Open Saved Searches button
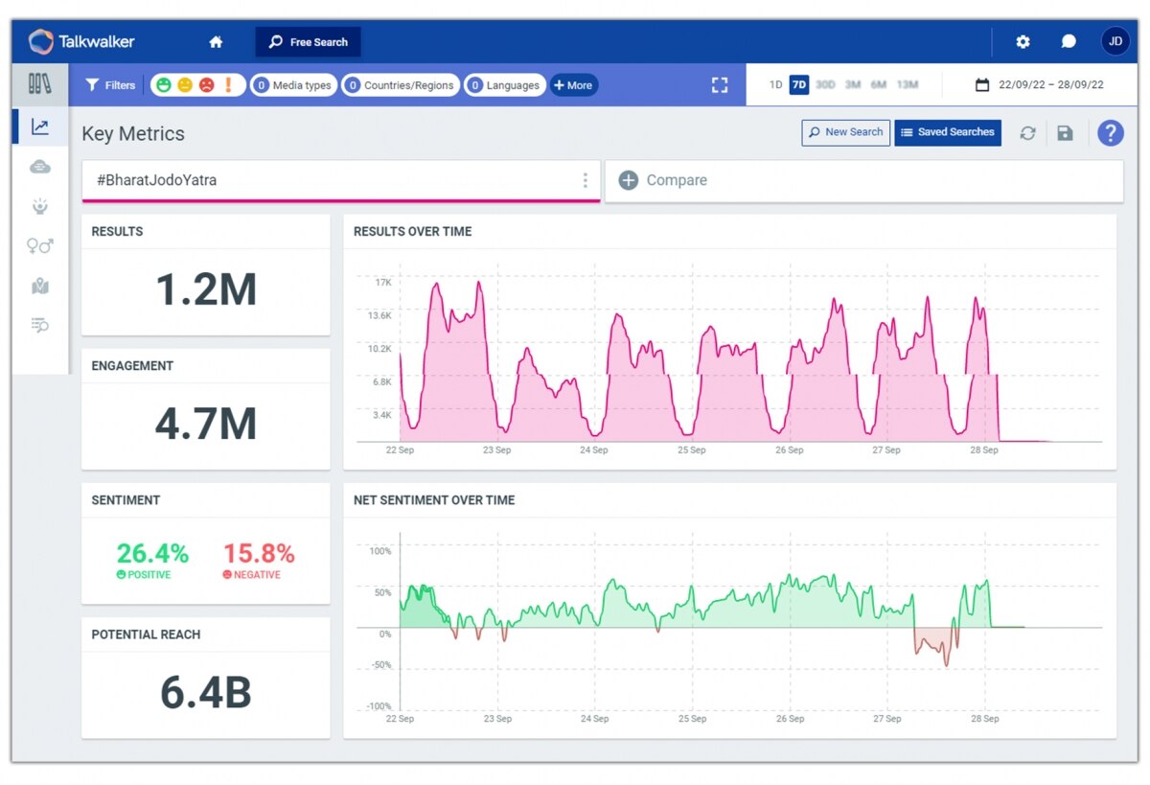This screenshot has width=1150, height=785. [947, 132]
